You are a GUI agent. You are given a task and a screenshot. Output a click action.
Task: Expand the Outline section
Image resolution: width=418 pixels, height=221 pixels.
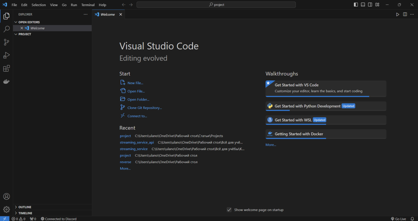pyautogui.click(x=52, y=207)
